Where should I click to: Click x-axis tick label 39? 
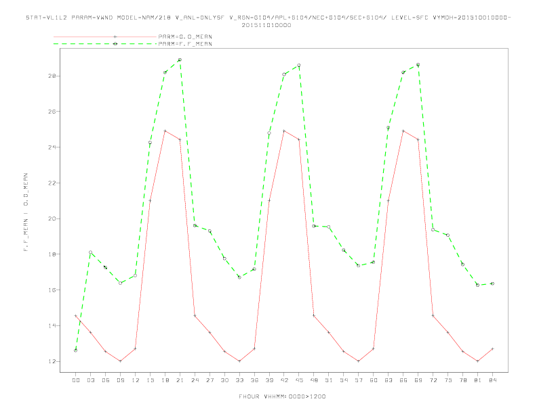tap(269, 380)
